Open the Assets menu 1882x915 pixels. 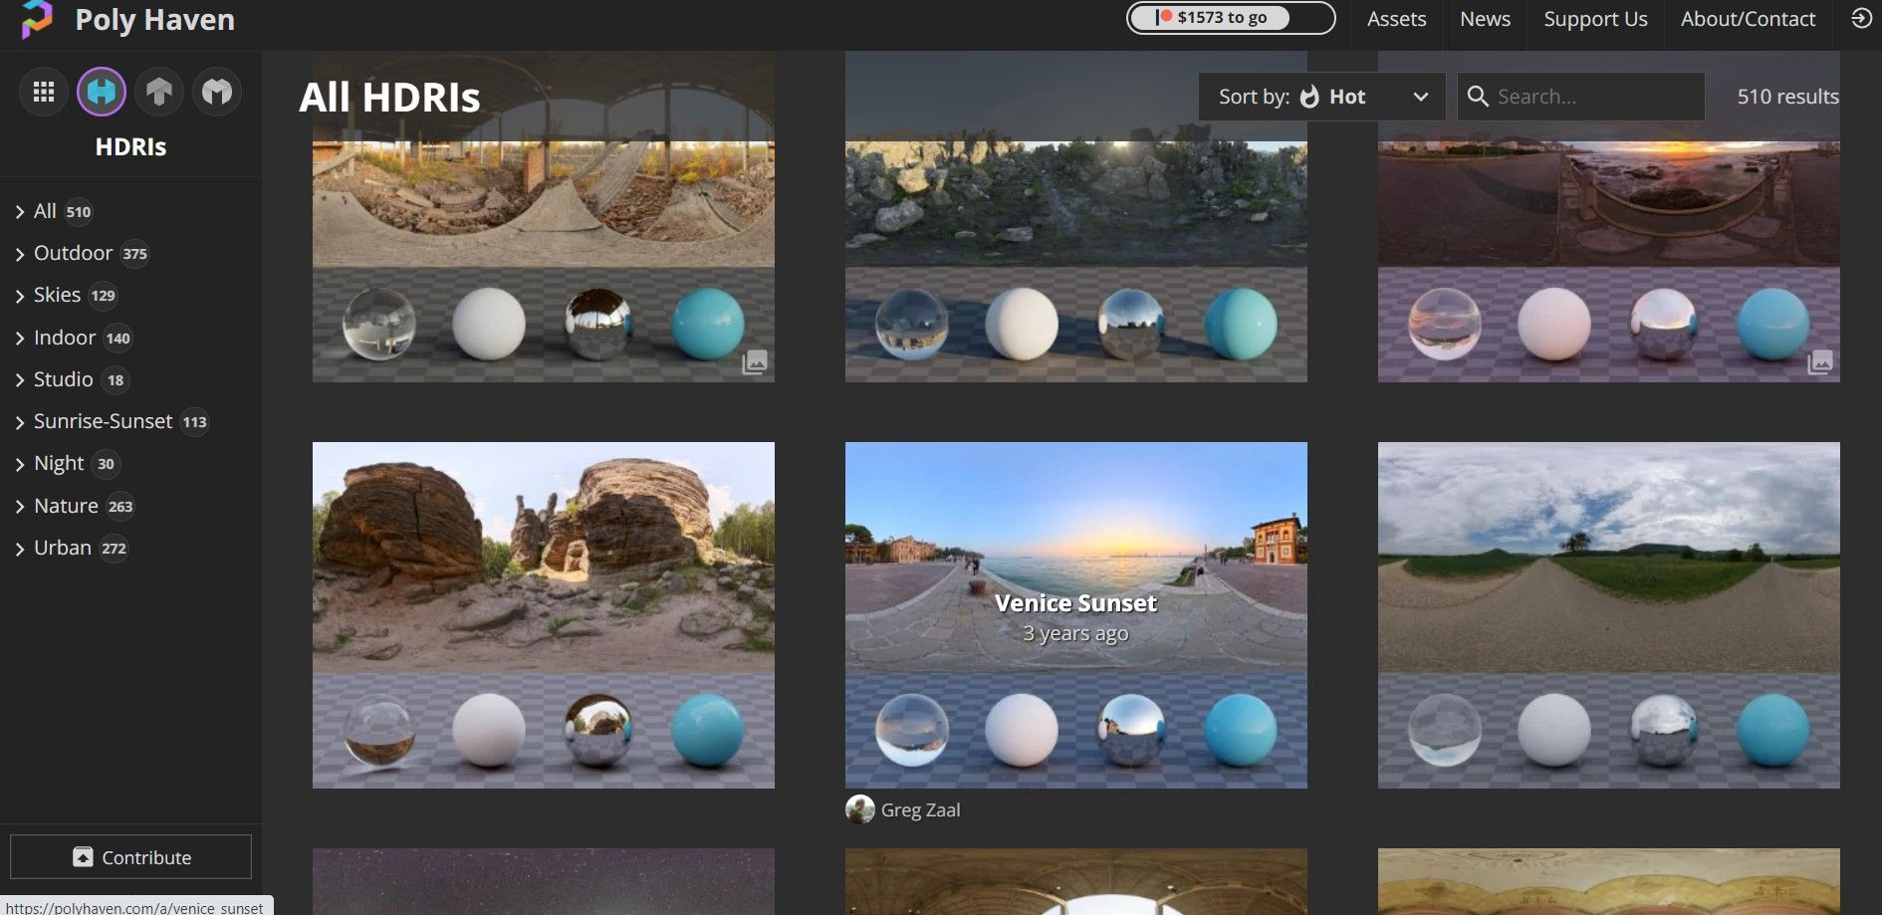[x=1396, y=18]
